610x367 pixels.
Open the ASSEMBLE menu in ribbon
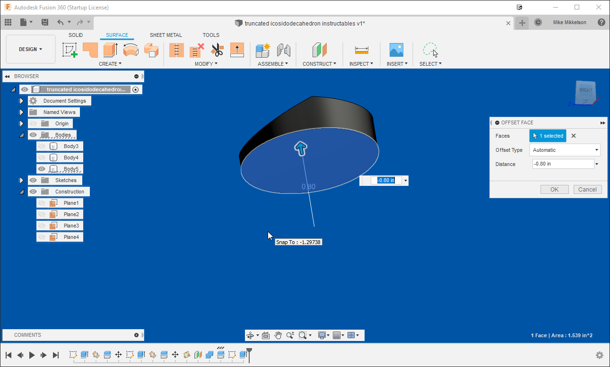[x=273, y=63]
